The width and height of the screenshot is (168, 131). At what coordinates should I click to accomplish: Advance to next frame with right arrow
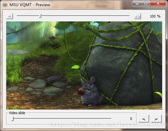click(156, 119)
